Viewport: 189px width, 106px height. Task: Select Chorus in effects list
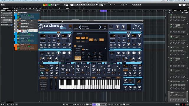[78, 55]
